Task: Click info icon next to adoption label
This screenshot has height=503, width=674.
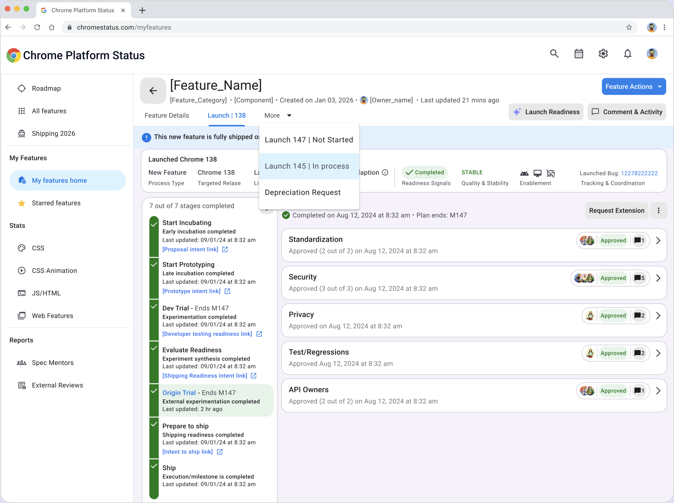Action: (385, 172)
